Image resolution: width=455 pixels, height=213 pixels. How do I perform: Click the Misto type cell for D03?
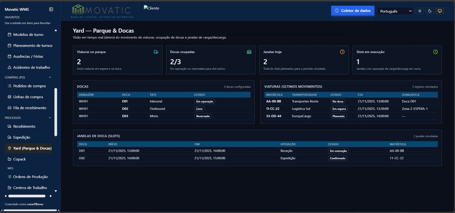pos(154,116)
